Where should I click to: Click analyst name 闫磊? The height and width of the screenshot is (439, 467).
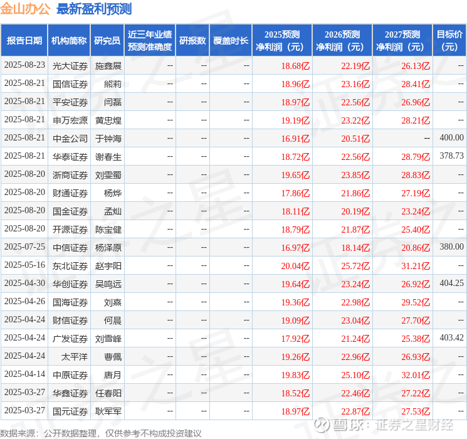point(113,102)
